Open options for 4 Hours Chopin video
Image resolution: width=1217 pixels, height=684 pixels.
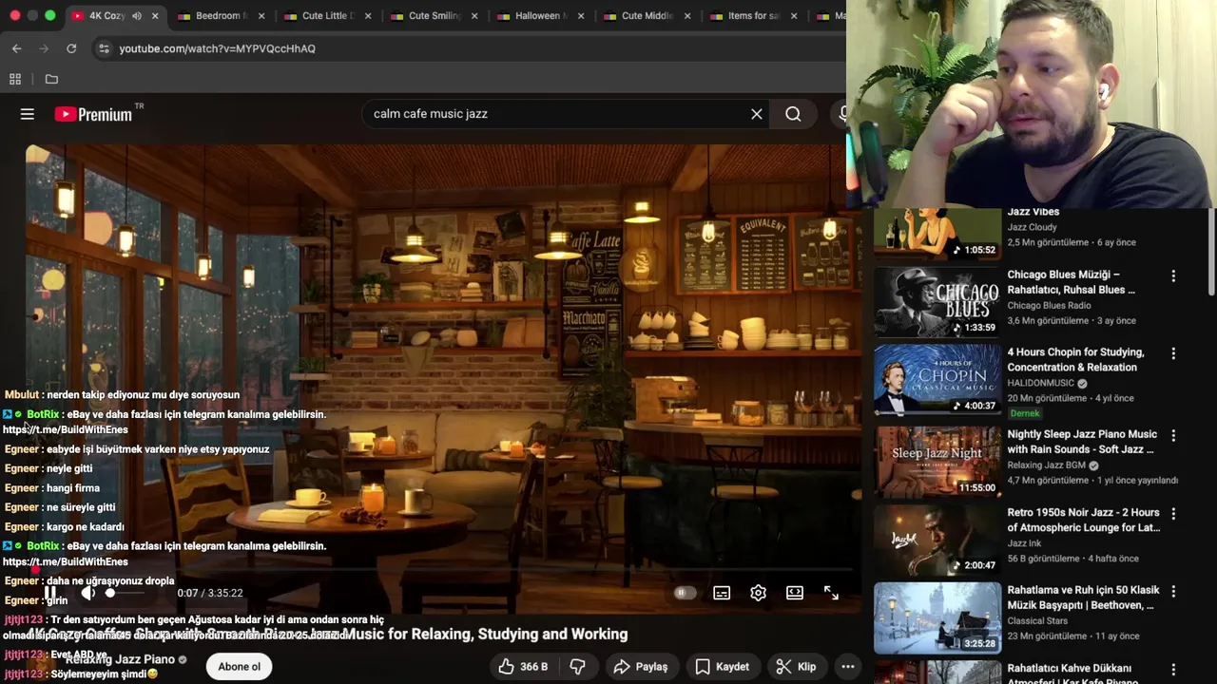(1173, 353)
